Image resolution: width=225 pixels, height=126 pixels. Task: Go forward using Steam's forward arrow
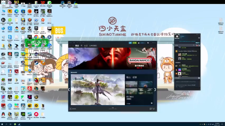tap(73, 46)
